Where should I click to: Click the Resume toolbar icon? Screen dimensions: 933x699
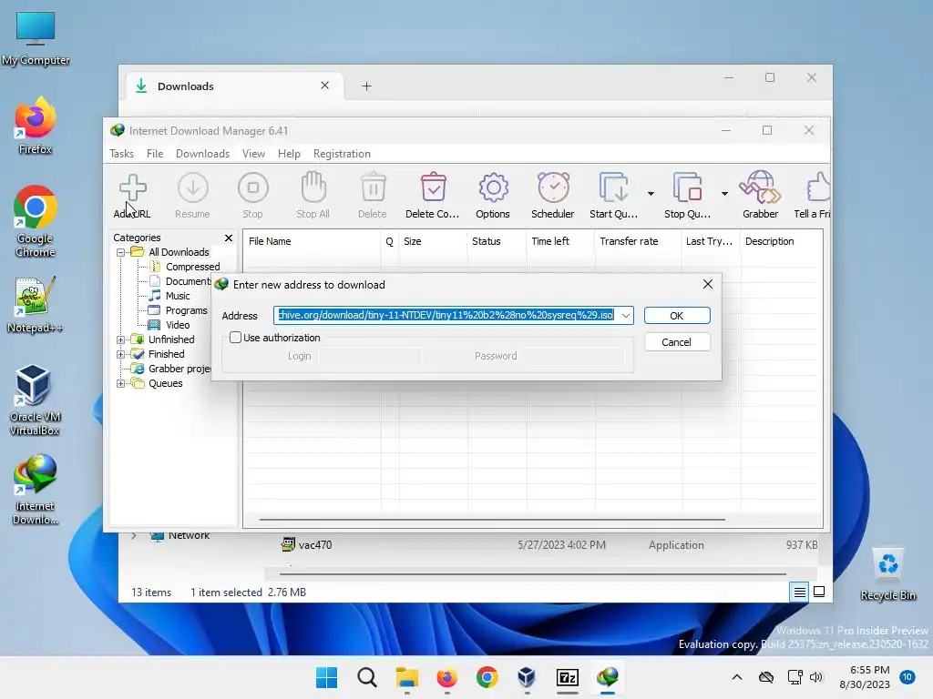tap(193, 187)
